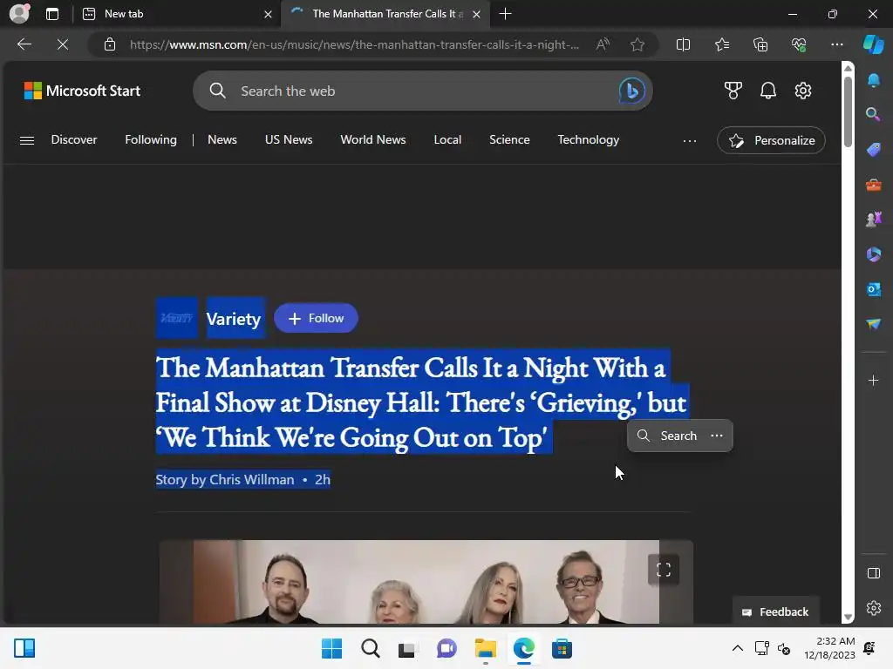
Task: Open Science category
Action: pyautogui.click(x=509, y=140)
